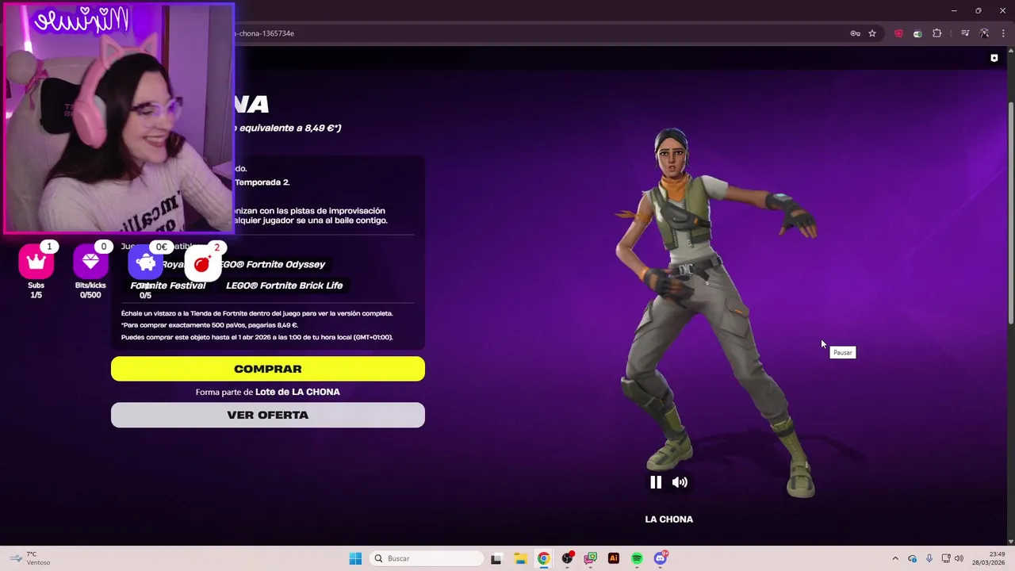Open the saved passwords key icon
The image size is (1015, 571).
[x=855, y=33]
